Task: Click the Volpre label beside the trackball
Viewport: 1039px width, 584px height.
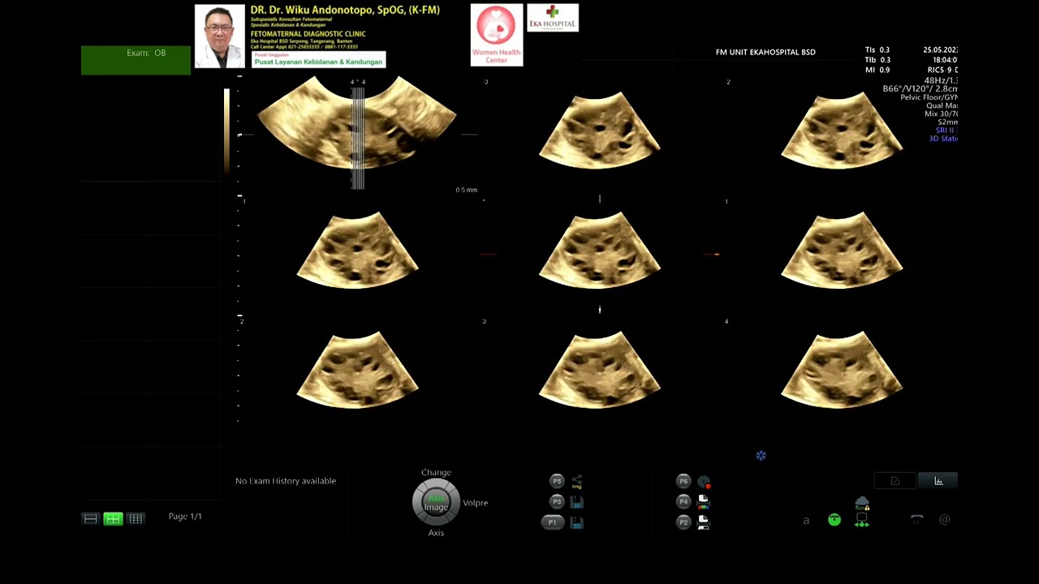Action: pos(476,503)
